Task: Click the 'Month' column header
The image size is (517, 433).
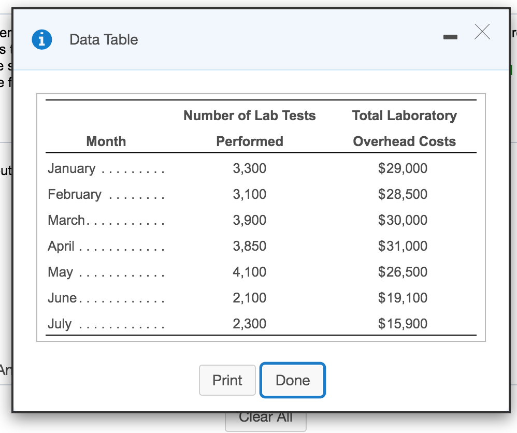Action: coord(106,141)
